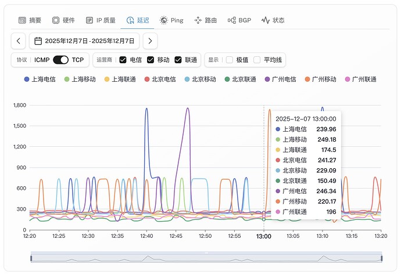401x275 pixels.
Task: Click the left handle of the zoom slider
Action: coord(31,258)
